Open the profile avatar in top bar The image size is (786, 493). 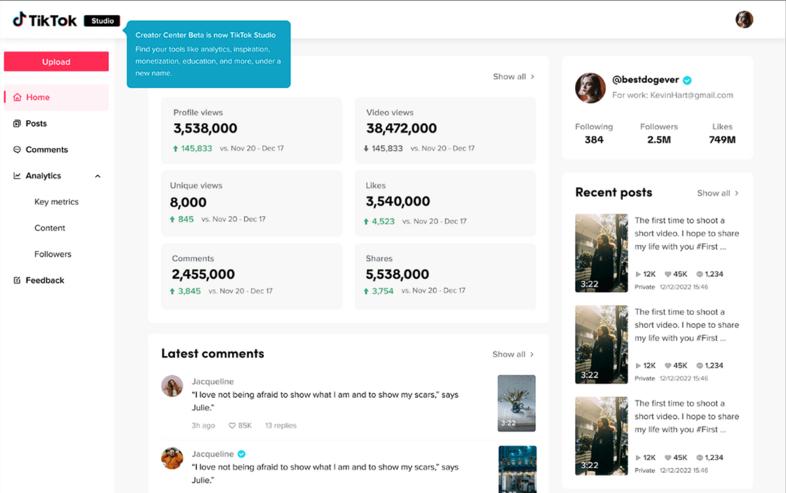point(744,20)
